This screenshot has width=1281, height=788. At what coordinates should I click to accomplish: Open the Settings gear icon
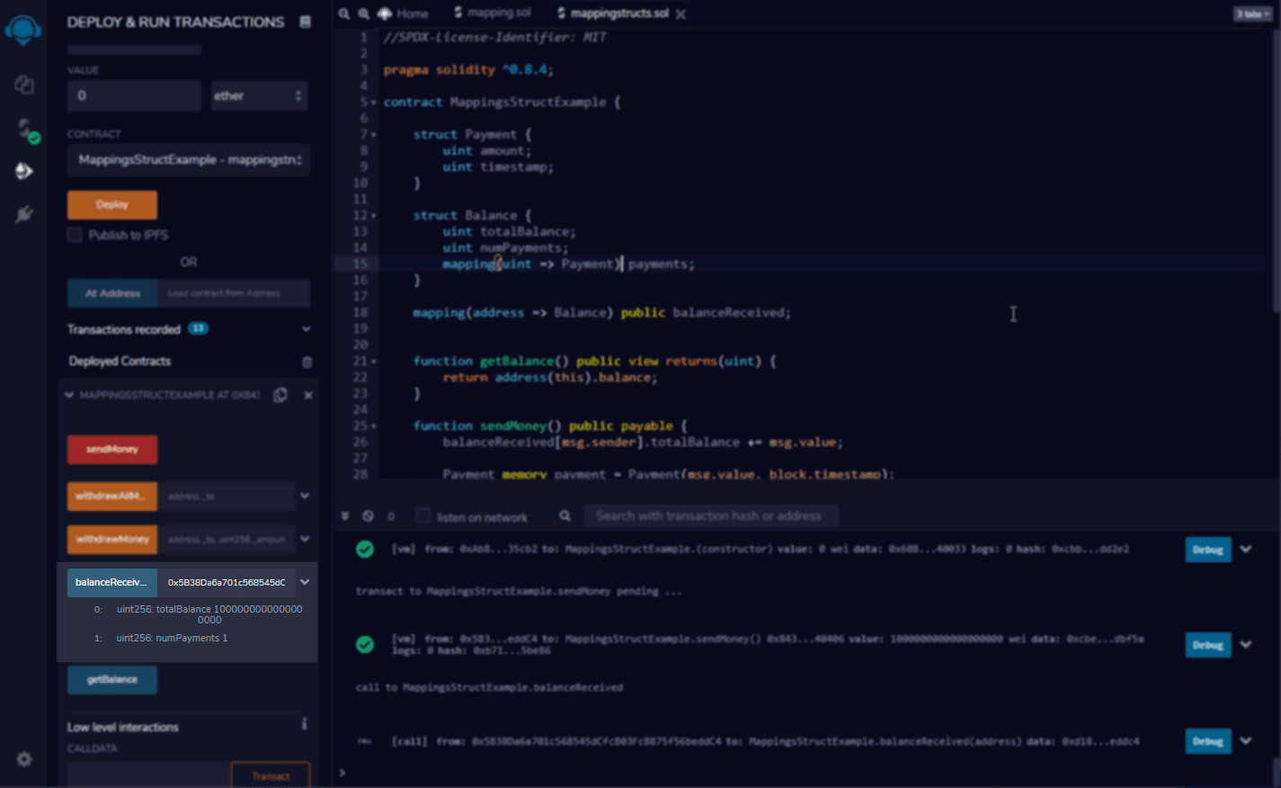coord(24,759)
